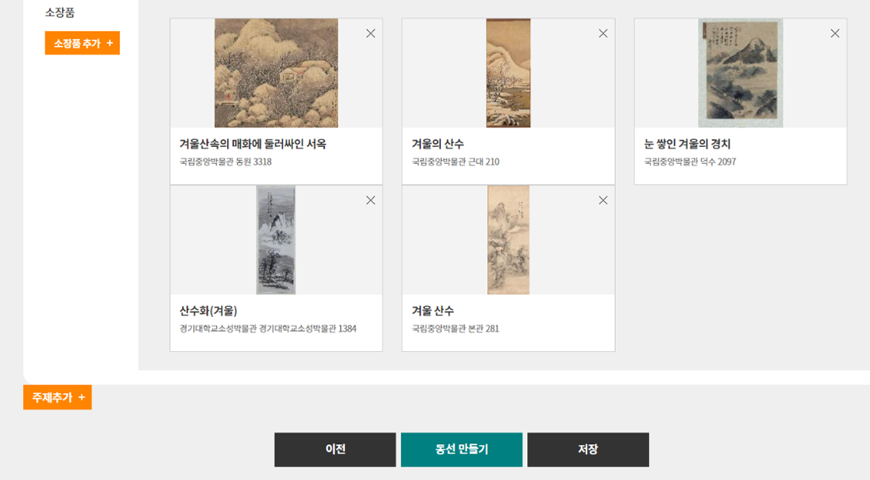Remove the 산수화(겨울) card
The height and width of the screenshot is (480, 870).
point(371,200)
